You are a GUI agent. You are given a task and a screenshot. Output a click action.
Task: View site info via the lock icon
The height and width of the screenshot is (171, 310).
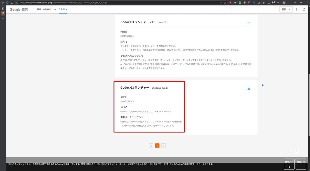click(17, 2)
